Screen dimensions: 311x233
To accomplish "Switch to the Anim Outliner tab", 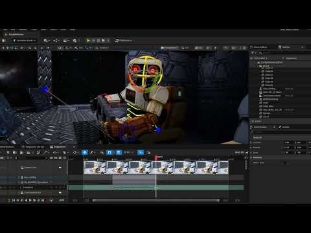I will pyautogui.click(x=259, y=47).
